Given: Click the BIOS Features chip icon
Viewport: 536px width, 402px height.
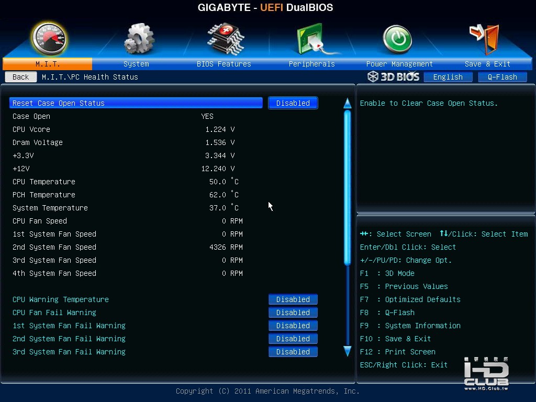Looking at the screenshot, I should point(226,39).
